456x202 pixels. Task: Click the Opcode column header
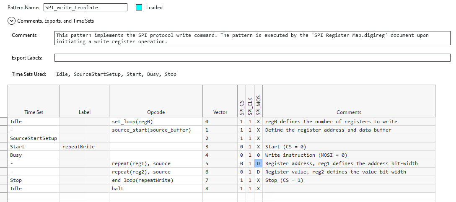(x=155, y=112)
